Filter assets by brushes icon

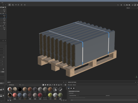[52, 85]
